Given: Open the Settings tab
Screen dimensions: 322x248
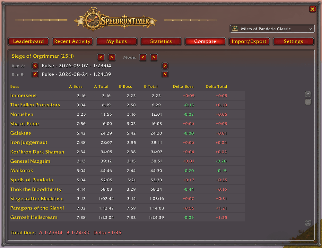Looking at the screenshot, I should [293, 41].
